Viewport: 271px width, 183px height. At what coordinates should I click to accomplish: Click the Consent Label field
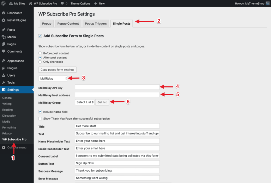[117, 156]
